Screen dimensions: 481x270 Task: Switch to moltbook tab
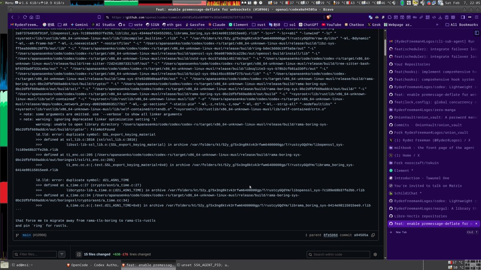pos(433,148)
